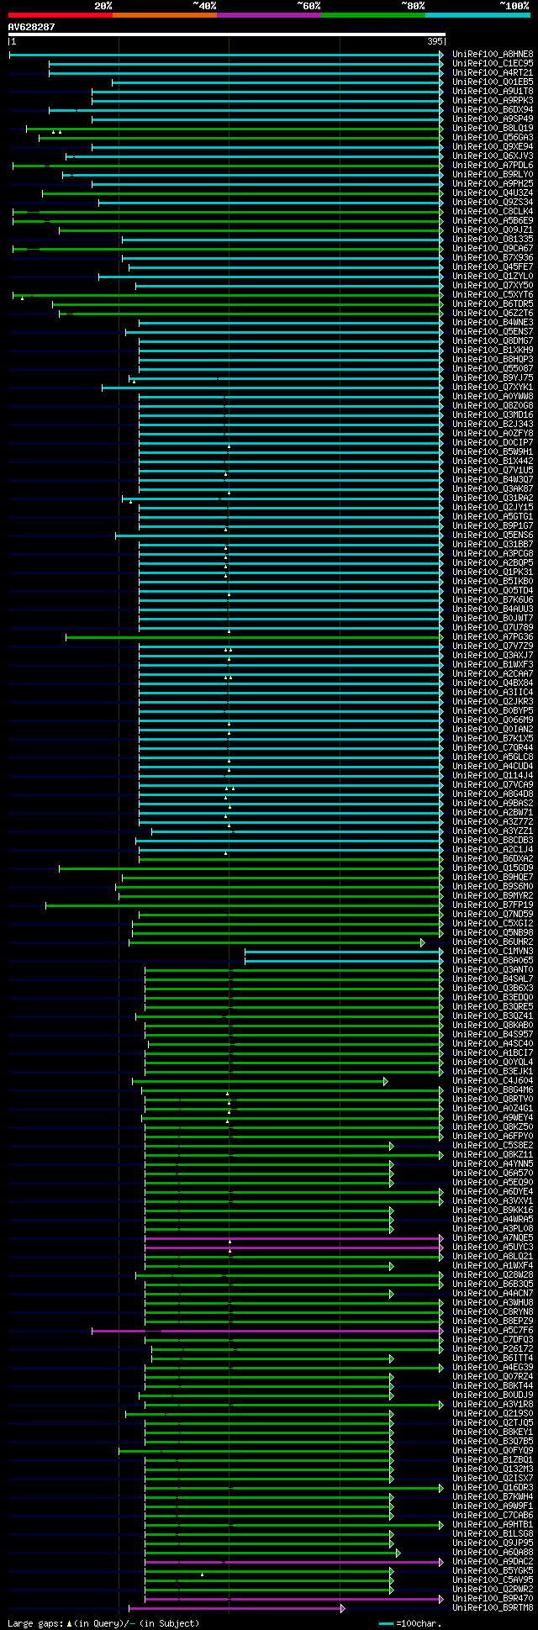The image size is (538, 1630).
Task: Select the UniRef100_Q56GA3 label
Action: (x=493, y=137)
